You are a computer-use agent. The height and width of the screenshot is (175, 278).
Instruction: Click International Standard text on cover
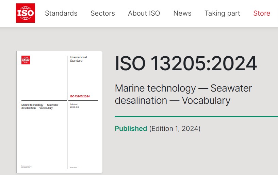(x=78, y=59)
